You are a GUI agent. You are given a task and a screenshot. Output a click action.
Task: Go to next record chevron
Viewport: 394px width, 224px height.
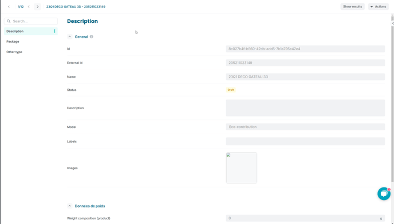(37, 7)
